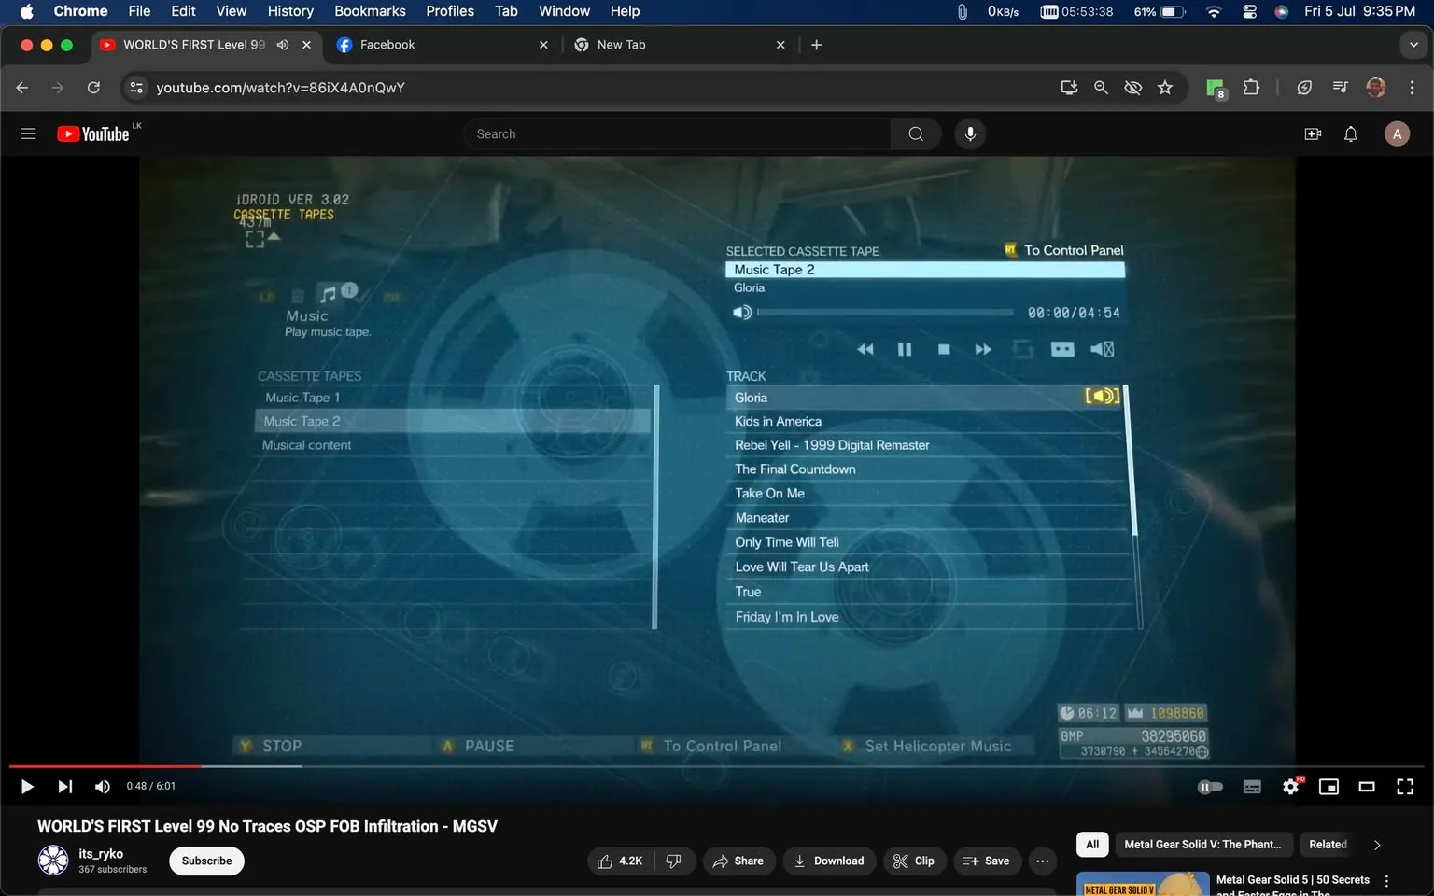Activate miniplayer mode
The height and width of the screenshot is (896, 1434).
click(x=1329, y=786)
